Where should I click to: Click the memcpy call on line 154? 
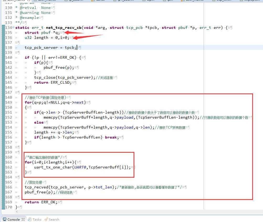(x=99, y=128)
